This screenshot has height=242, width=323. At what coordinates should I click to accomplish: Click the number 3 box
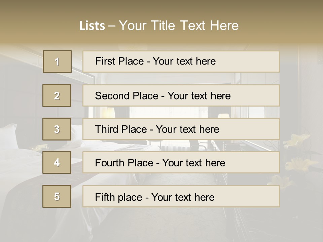tap(57, 129)
